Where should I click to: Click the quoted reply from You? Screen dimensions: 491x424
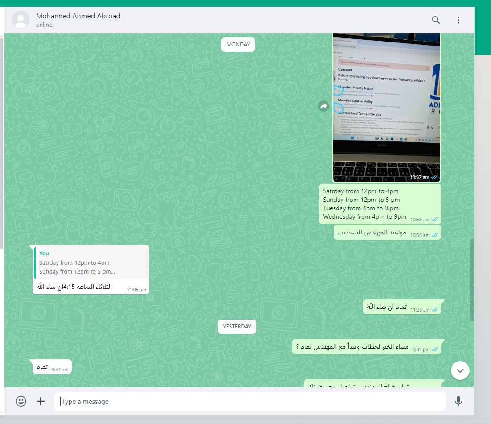[91, 262]
